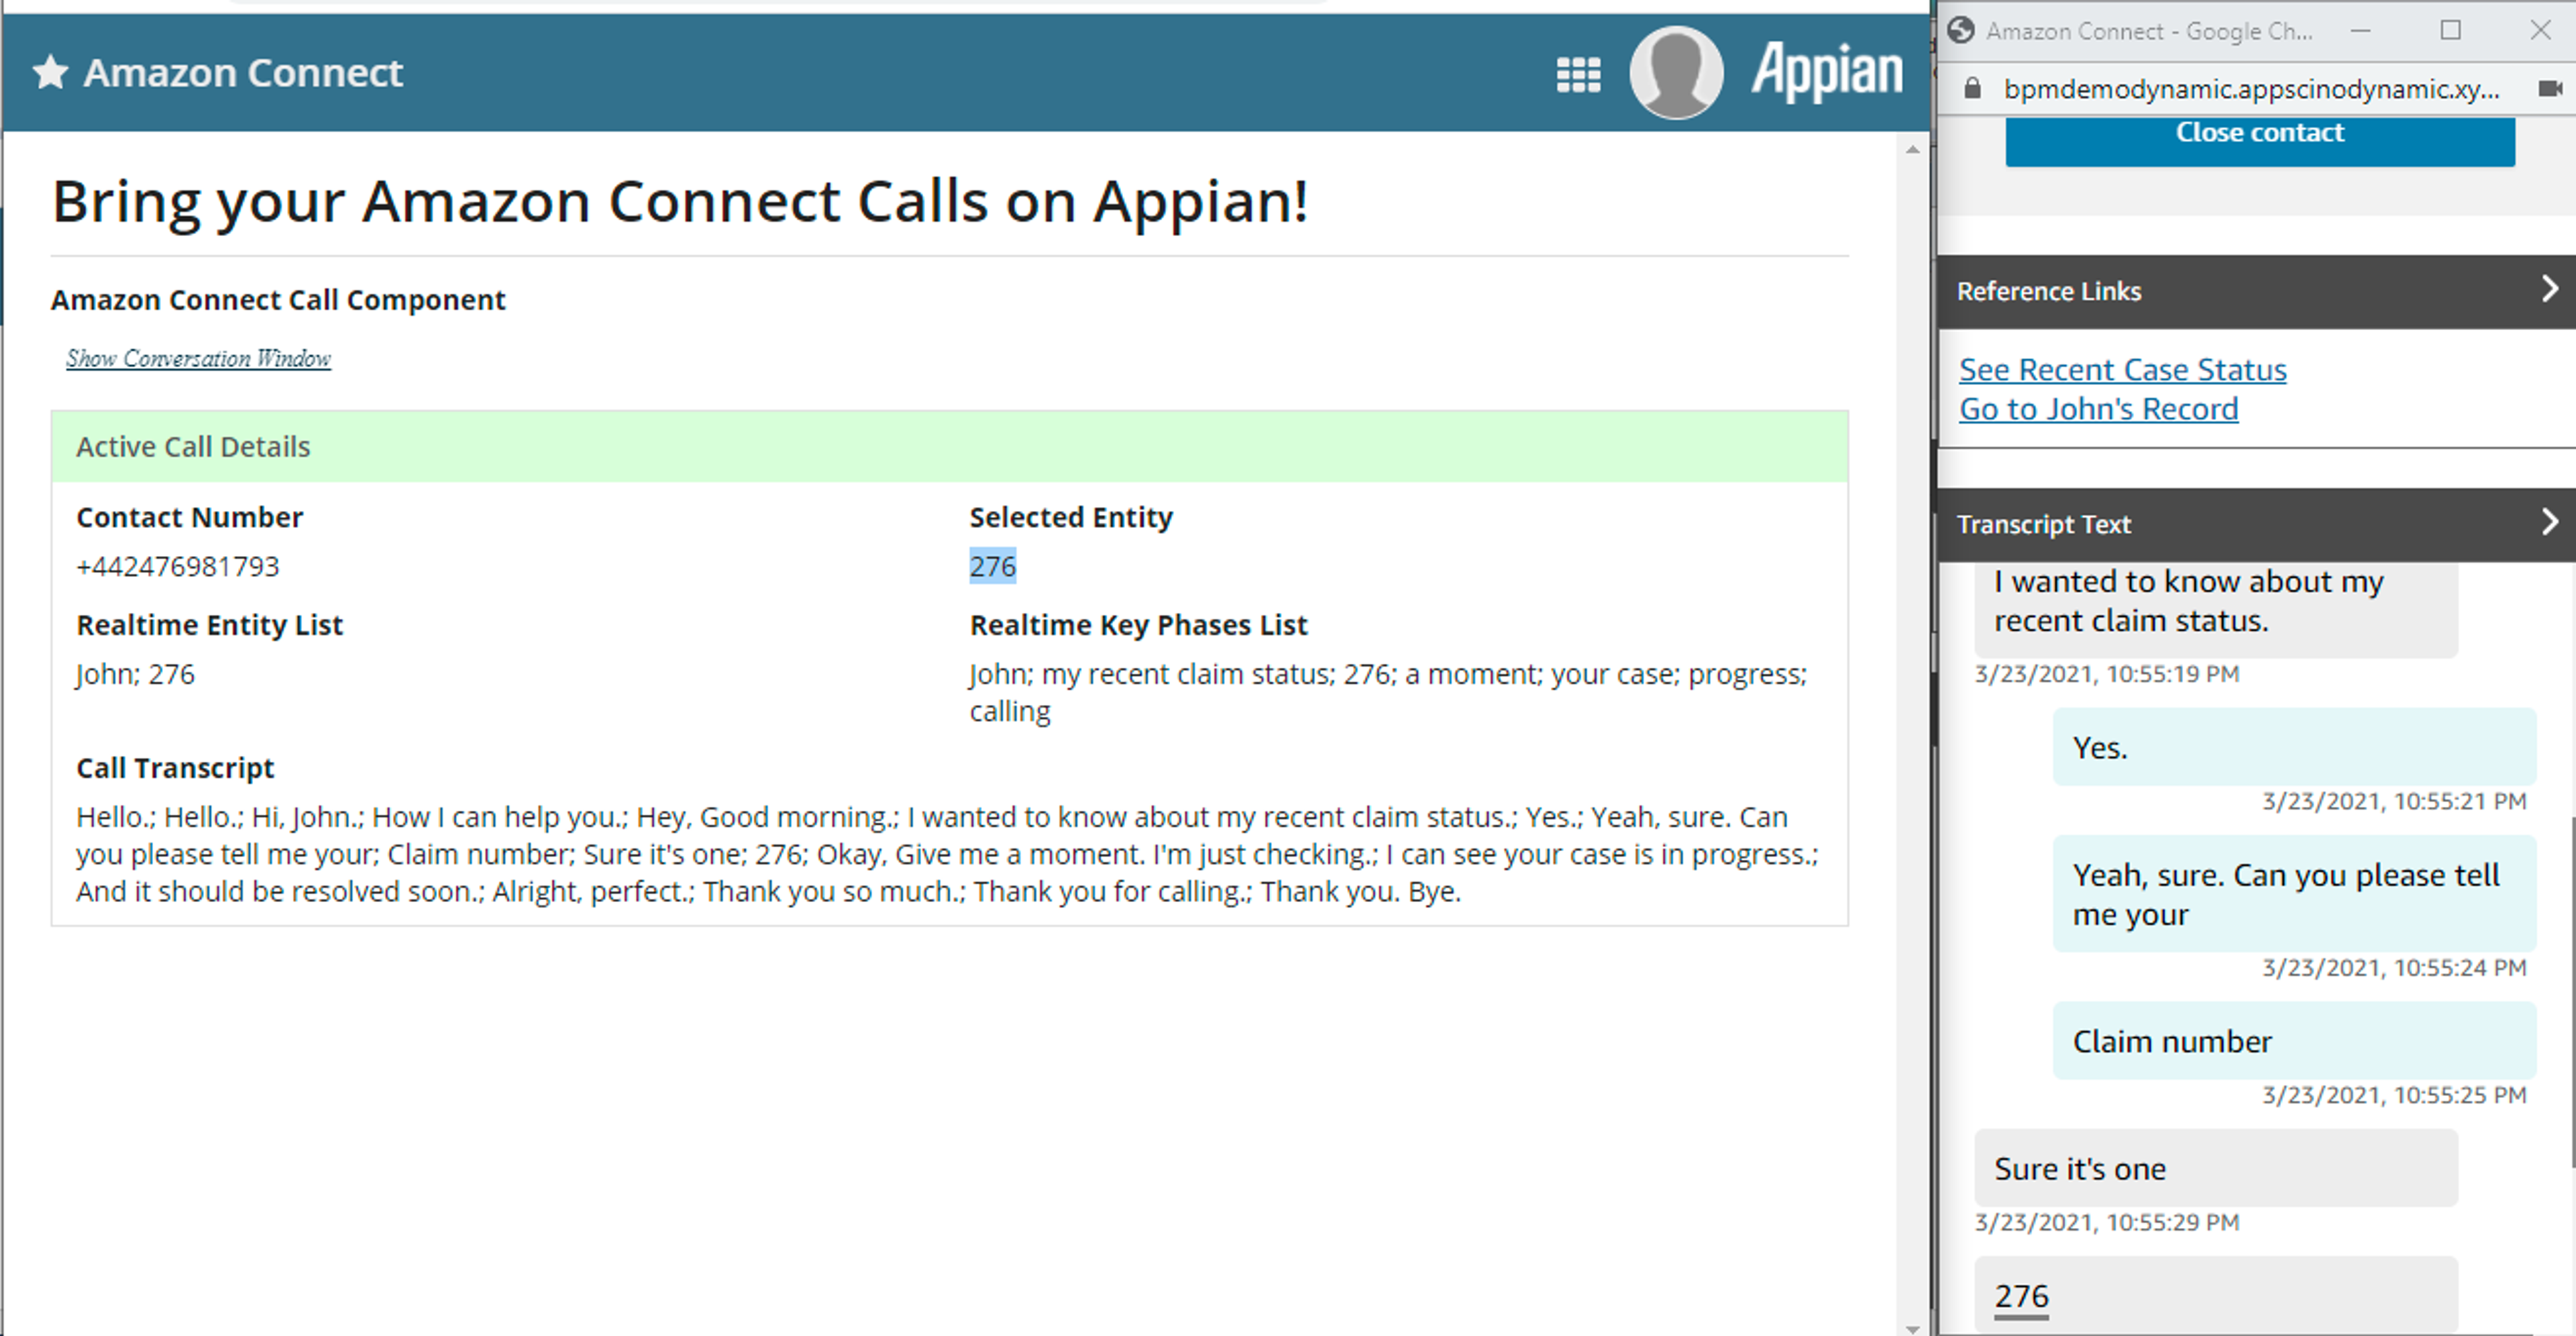Click the transcript panel scrollbar thumb
Image resolution: width=2576 pixels, height=1336 pixels.
(2572, 992)
